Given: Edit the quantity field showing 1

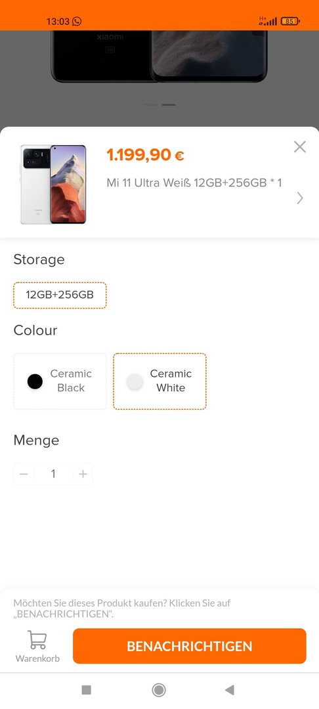Looking at the screenshot, I should [53, 474].
